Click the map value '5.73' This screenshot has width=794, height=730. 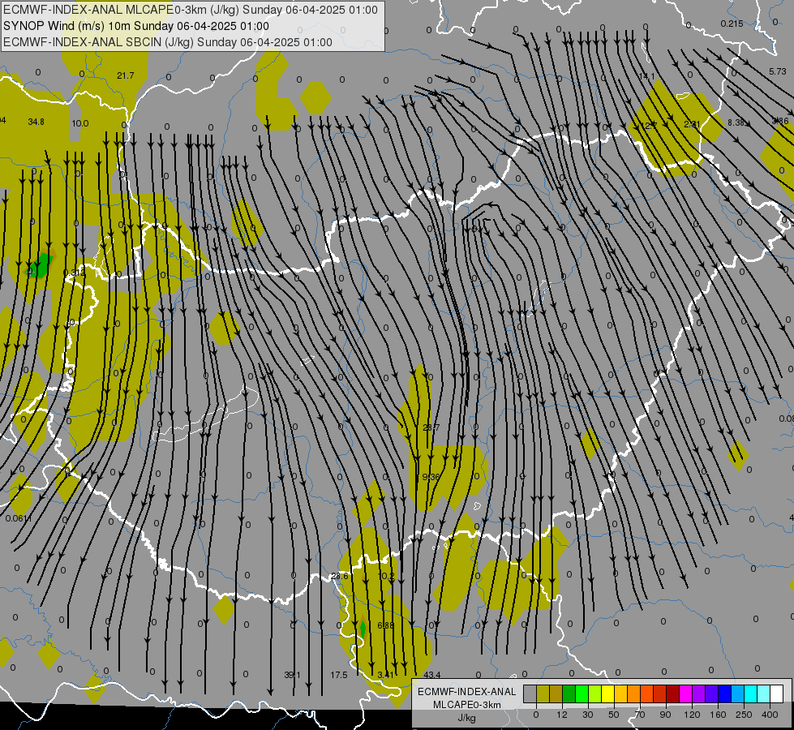[x=777, y=72]
